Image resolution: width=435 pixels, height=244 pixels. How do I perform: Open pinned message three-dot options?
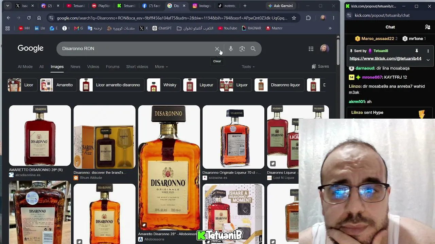[x=428, y=51]
